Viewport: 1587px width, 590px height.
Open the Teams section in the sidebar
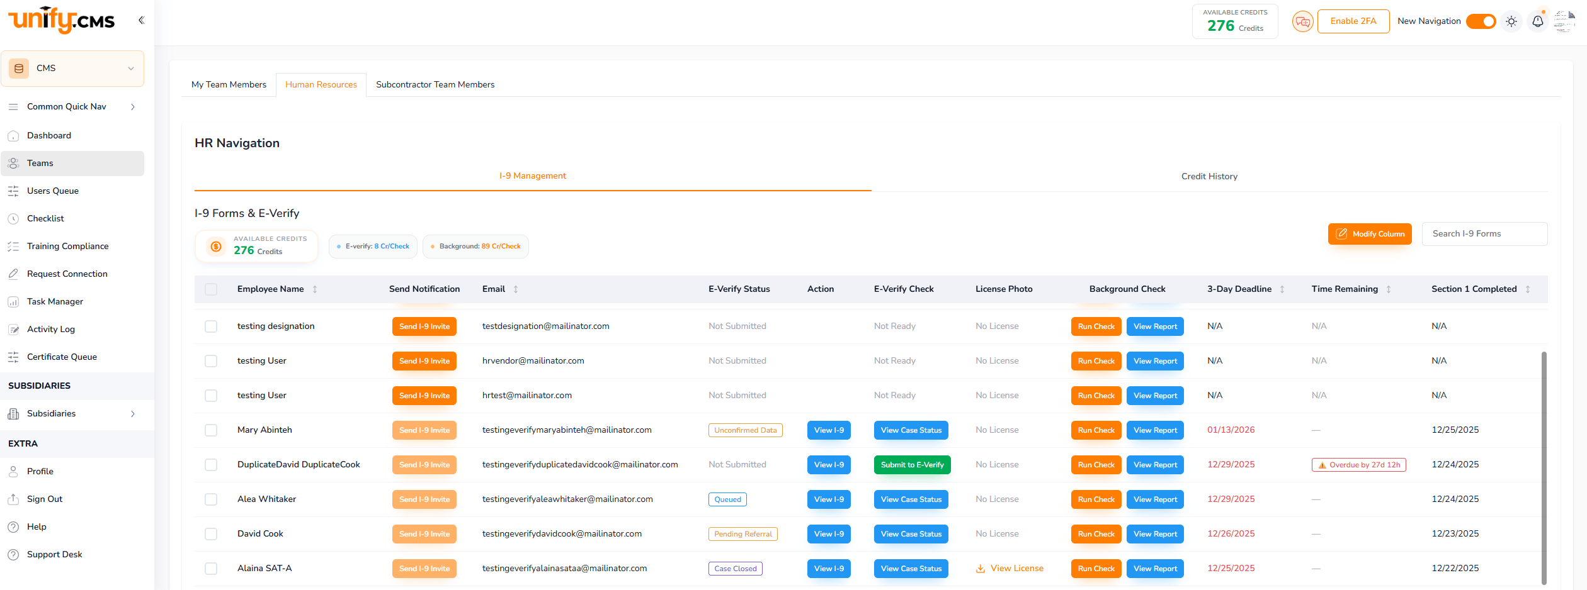pos(40,163)
